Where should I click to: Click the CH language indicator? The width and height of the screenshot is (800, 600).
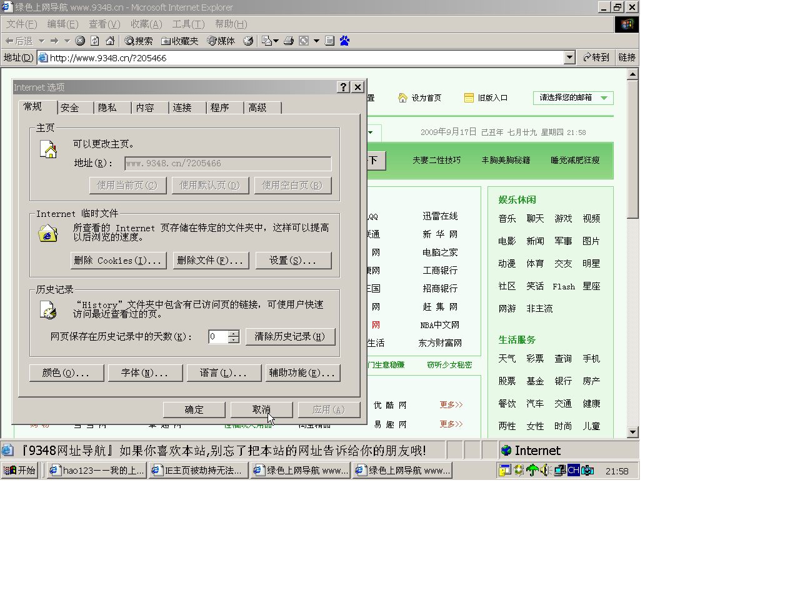(x=573, y=470)
